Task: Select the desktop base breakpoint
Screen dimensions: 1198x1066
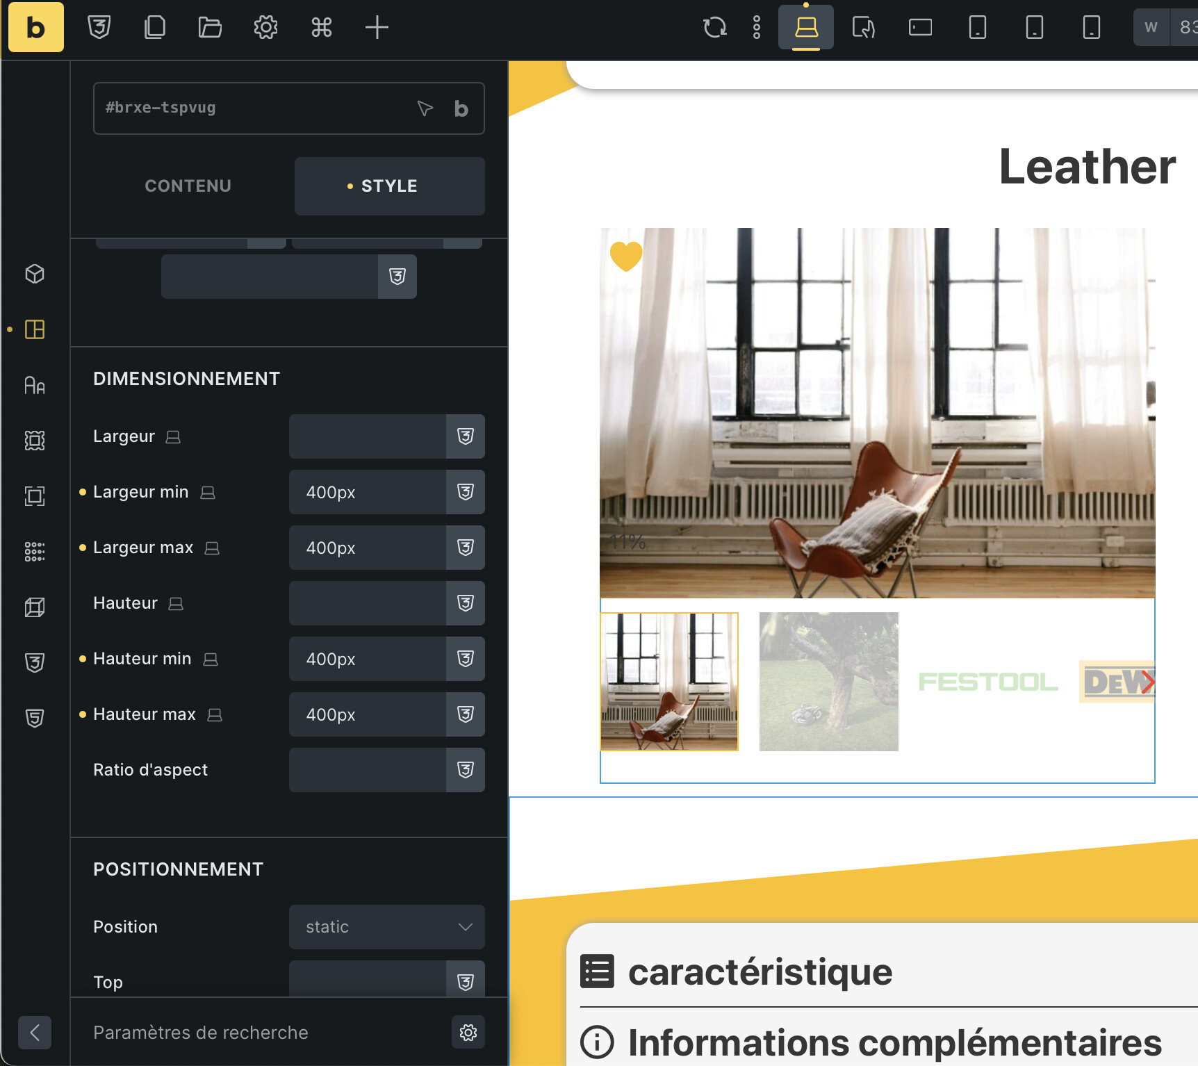Action: pos(806,28)
